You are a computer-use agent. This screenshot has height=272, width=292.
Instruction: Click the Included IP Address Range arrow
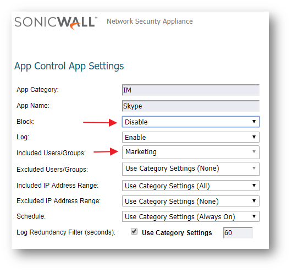click(x=254, y=186)
